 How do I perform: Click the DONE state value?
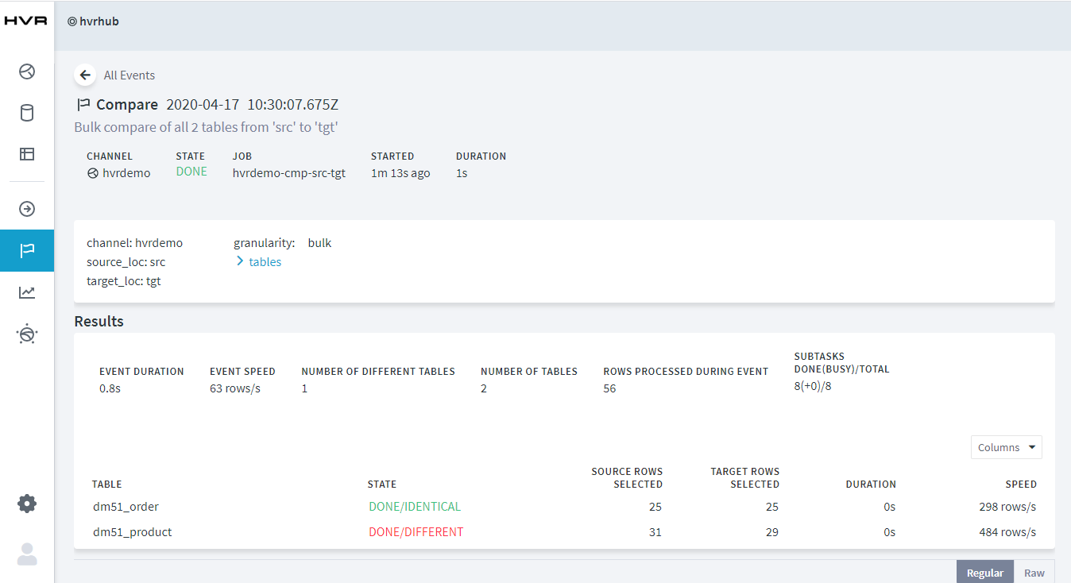191,172
